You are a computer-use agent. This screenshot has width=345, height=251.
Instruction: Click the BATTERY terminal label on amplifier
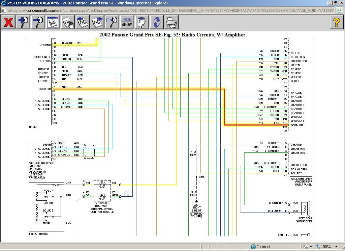[x=296, y=173]
